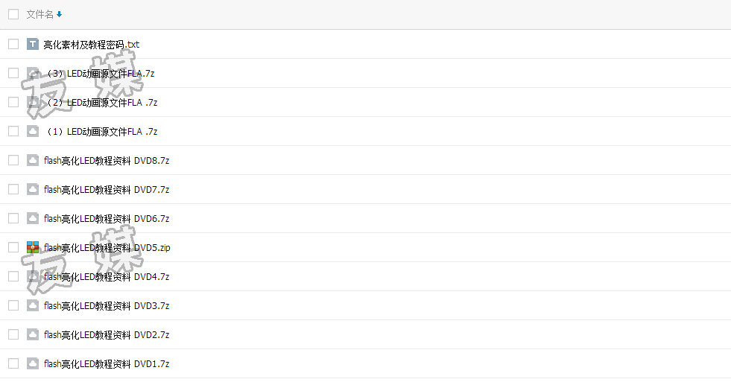The image size is (731, 382).
Task: Open flash亮化LED教程资料 DVD8.7z
Action: point(107,161)
